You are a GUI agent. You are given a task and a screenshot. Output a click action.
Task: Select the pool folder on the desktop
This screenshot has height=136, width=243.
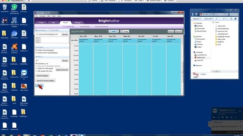14,100
